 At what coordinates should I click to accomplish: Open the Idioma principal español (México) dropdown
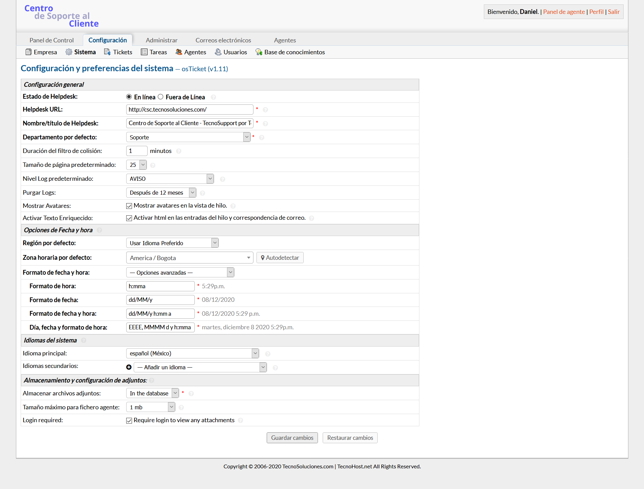point(192,353)
